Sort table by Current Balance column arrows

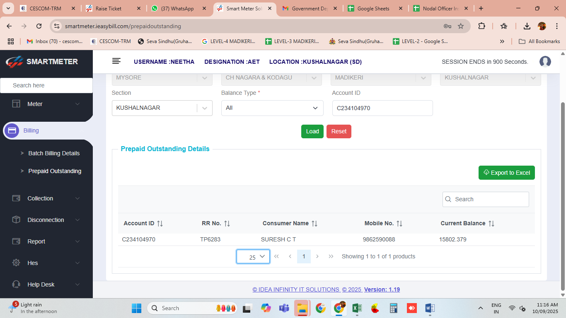tap(491, 224)
